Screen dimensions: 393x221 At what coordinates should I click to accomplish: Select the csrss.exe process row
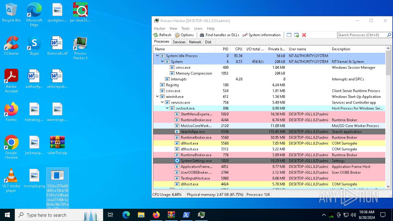[269, 91]
